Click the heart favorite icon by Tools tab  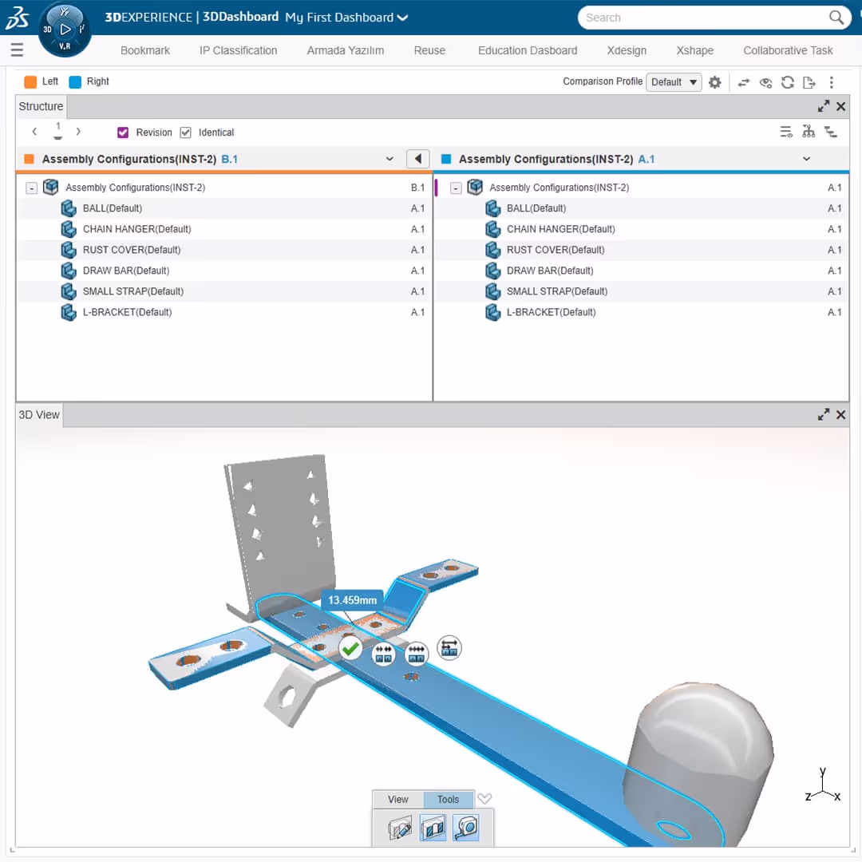[484, 798]
